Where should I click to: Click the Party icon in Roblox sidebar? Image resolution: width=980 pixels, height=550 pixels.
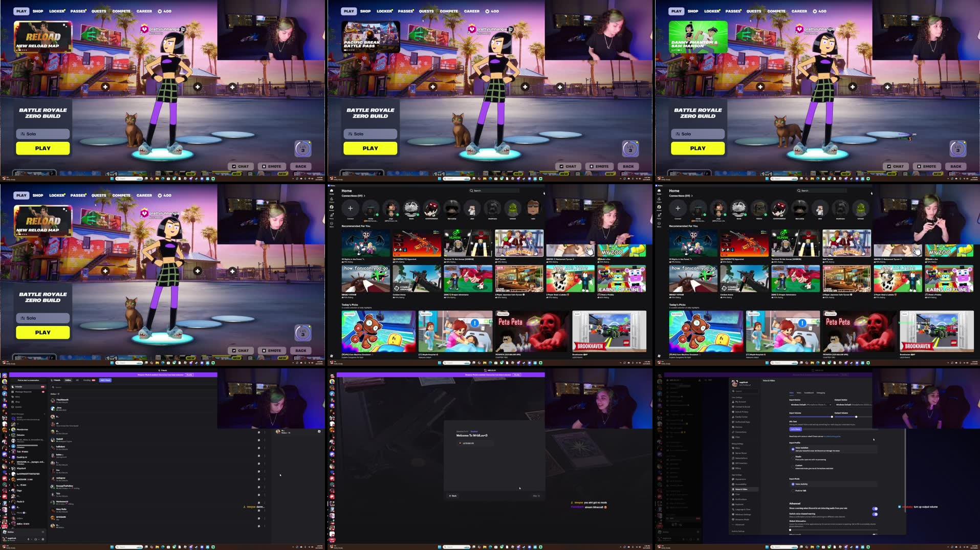(x=332, y=215)
